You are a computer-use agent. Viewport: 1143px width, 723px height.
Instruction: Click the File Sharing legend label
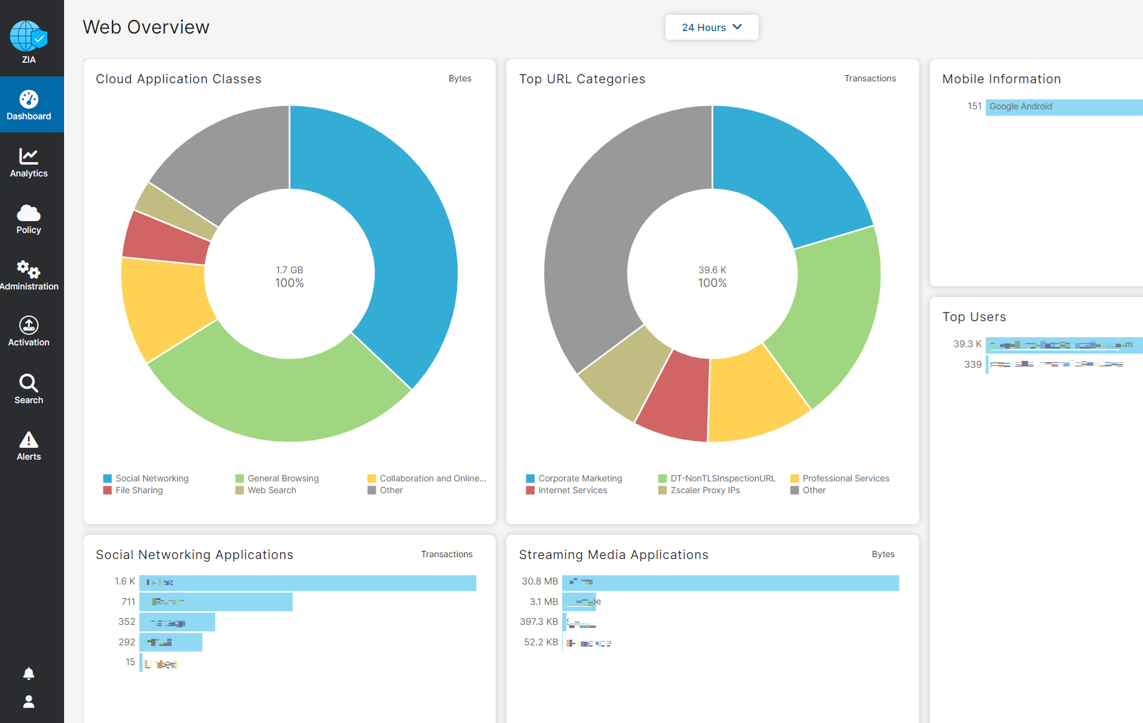point(139,490)
